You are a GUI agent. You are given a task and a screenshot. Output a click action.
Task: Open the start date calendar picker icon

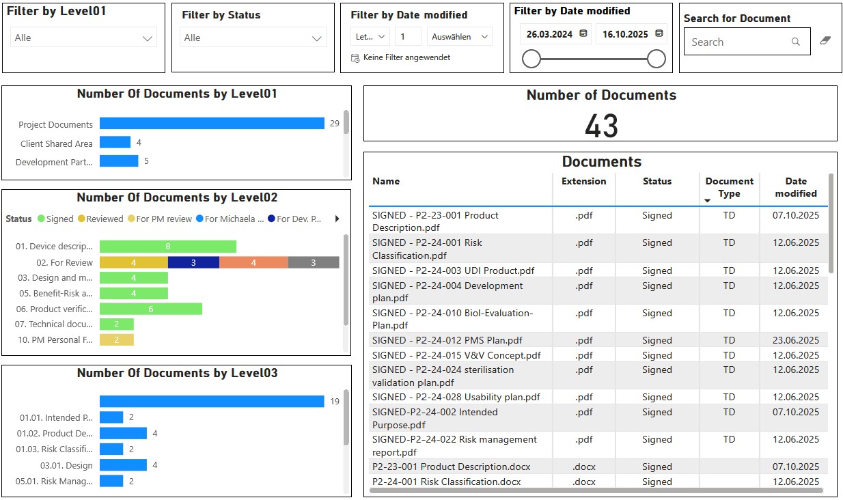(583, 33)
